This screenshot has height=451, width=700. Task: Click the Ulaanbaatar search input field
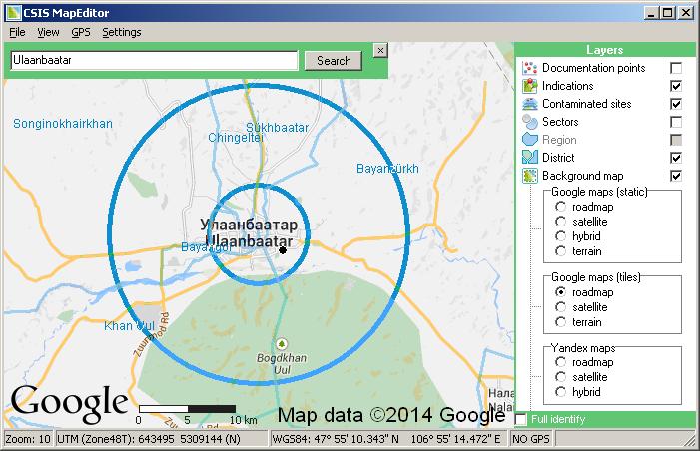[x=154, y=60]
